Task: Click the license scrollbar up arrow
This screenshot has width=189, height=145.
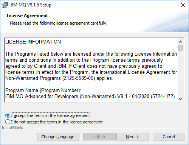Action: pos(180,42)
